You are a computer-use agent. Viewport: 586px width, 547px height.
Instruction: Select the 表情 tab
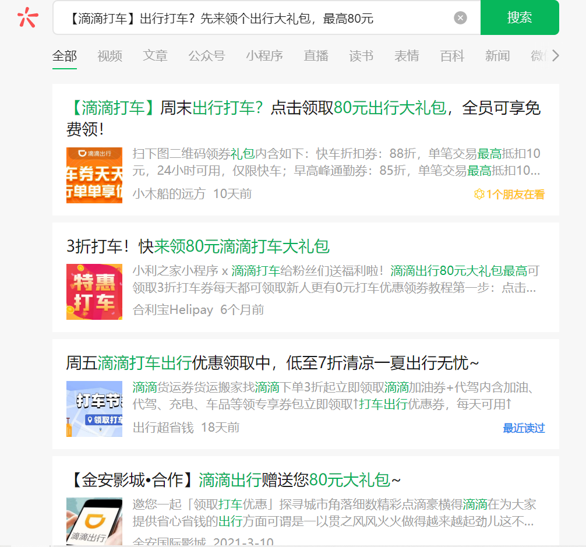tap(407, 56)
